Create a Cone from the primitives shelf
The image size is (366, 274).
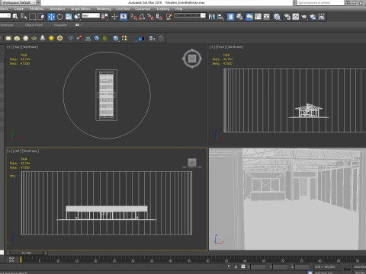click(x=43, y=38)
